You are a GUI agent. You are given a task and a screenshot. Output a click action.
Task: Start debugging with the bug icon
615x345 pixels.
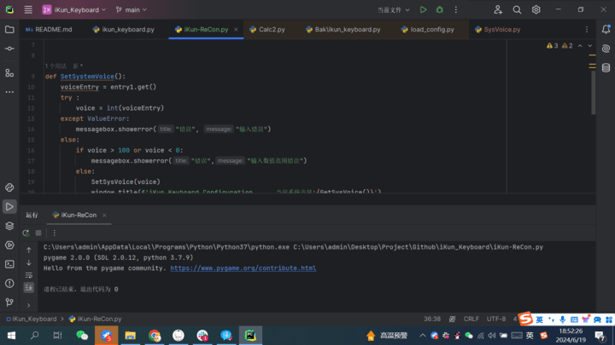439,9
